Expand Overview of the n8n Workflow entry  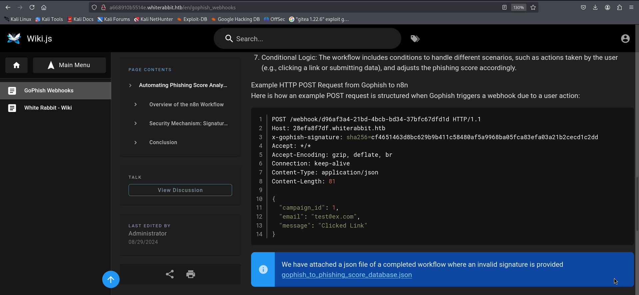coord(136,104)
